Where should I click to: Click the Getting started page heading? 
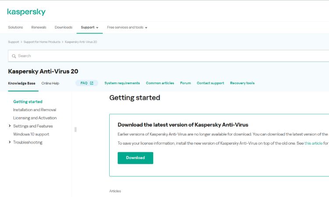(x=135, y=98)
